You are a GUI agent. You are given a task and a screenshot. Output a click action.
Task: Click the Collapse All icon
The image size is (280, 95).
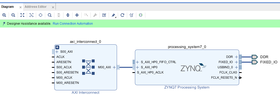click(x=59, y=15)
